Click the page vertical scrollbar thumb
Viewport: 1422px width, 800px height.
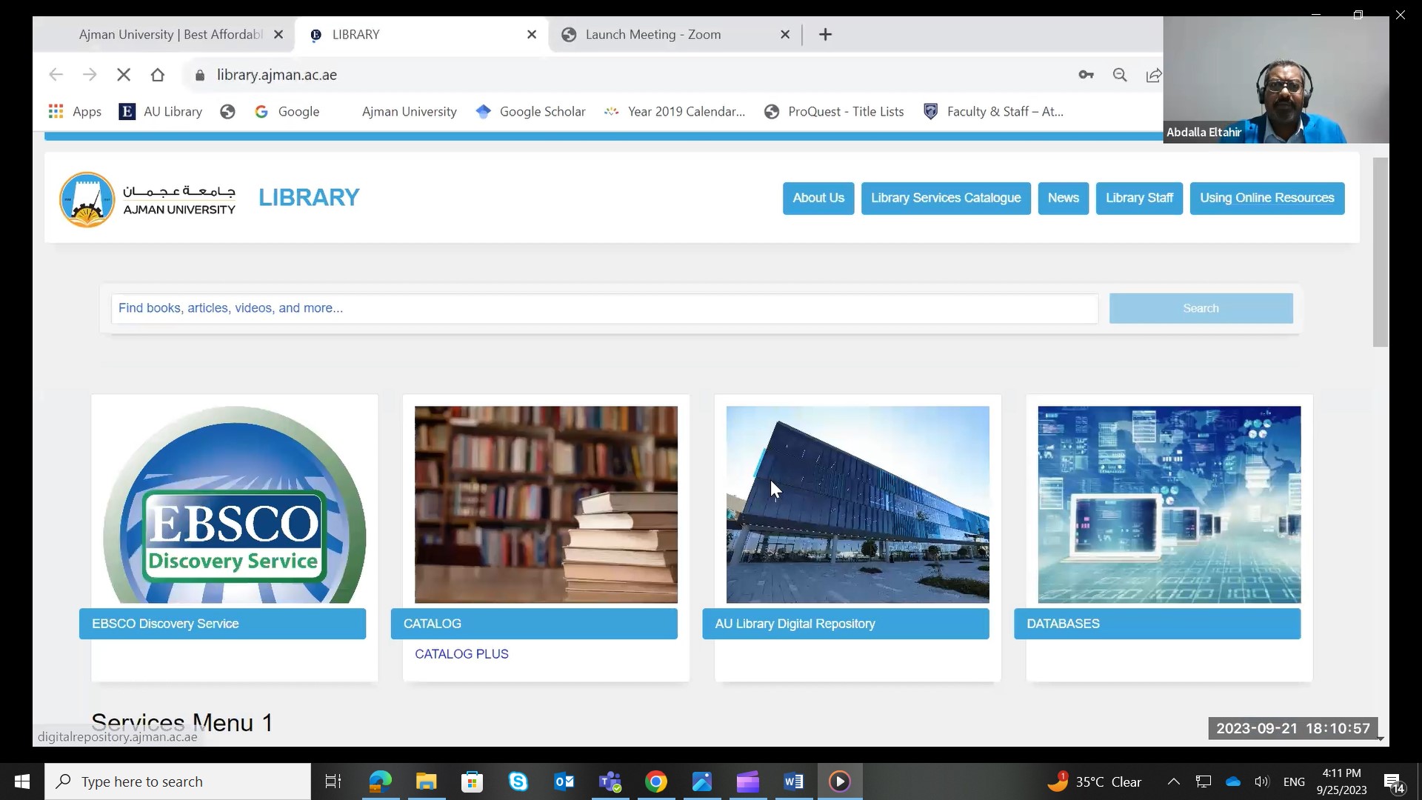[x=1380, y=252]
